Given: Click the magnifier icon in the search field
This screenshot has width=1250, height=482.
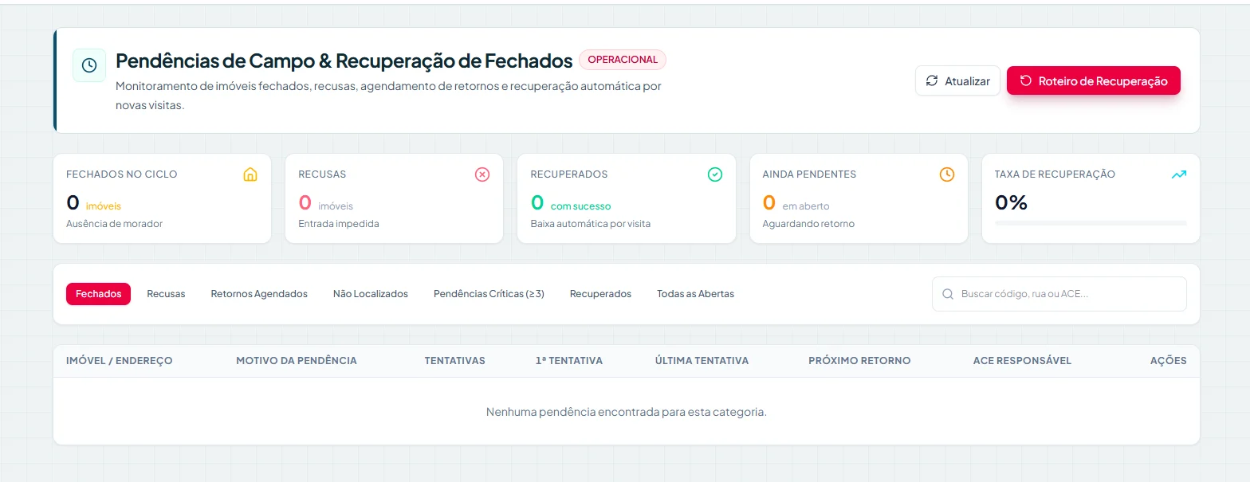Looking at the screenshot, I should pyautogui.click(x=948, y=294).
